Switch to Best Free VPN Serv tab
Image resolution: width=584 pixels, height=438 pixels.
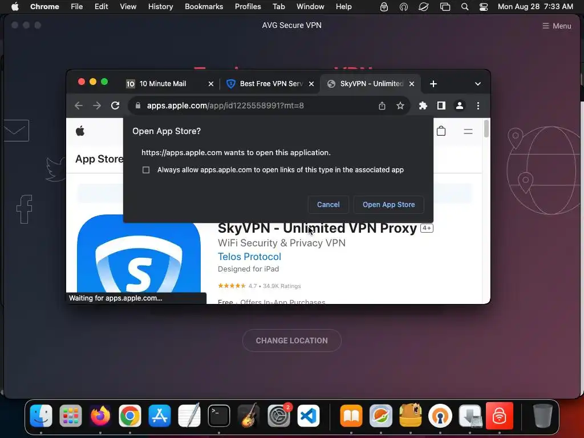point(271,84)
